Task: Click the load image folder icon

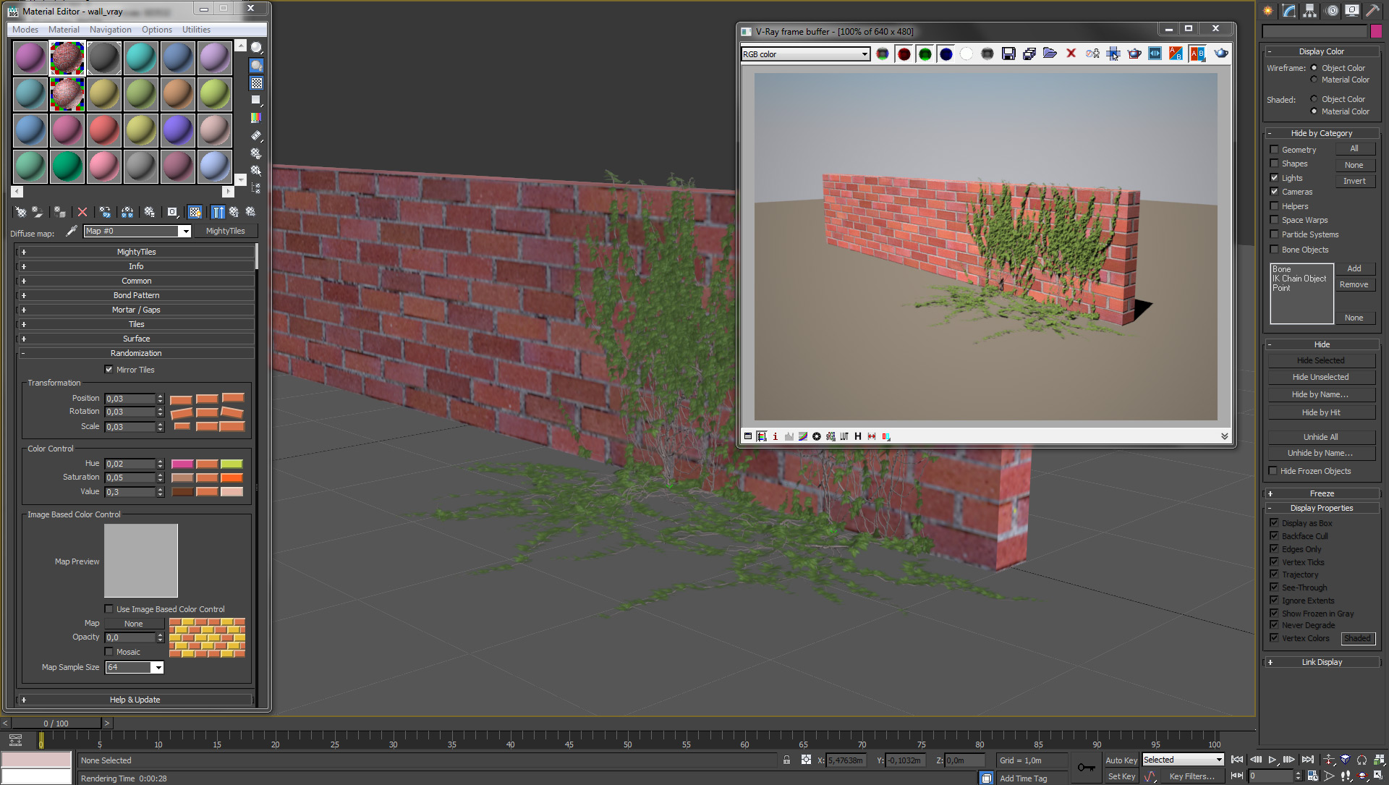Action: [x=1050, y=54]
